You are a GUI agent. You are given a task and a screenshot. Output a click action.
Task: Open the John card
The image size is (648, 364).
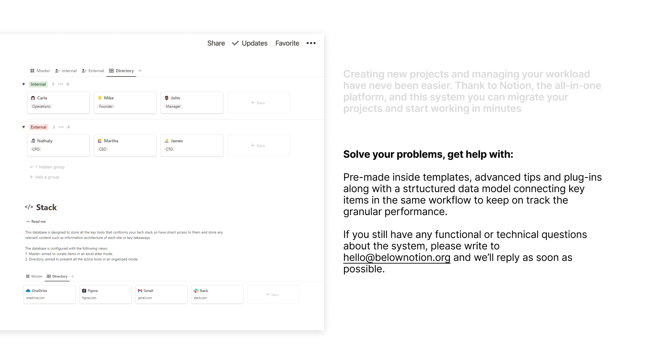(192, 102)
